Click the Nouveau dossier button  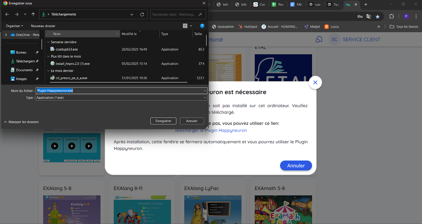click(x=43, y=26)
